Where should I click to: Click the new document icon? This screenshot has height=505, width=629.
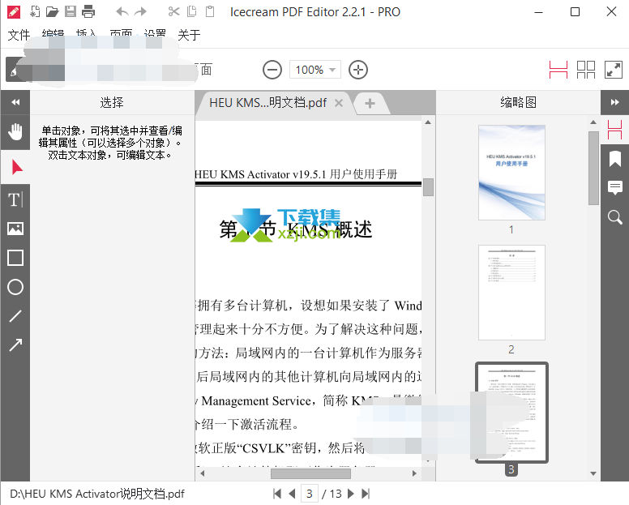(36, 11)
